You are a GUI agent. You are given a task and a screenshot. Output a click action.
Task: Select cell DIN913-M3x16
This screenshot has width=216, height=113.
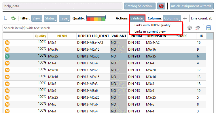coord(93,77)
